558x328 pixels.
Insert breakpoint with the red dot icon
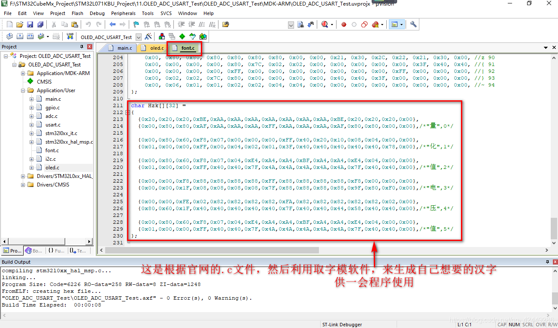click(344, 24)
